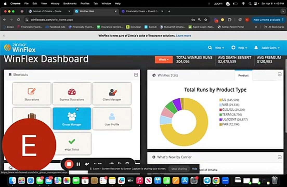Open the Trash in the Dock
The width and height of the screenshot is (287, 187).
pos(275,181)
